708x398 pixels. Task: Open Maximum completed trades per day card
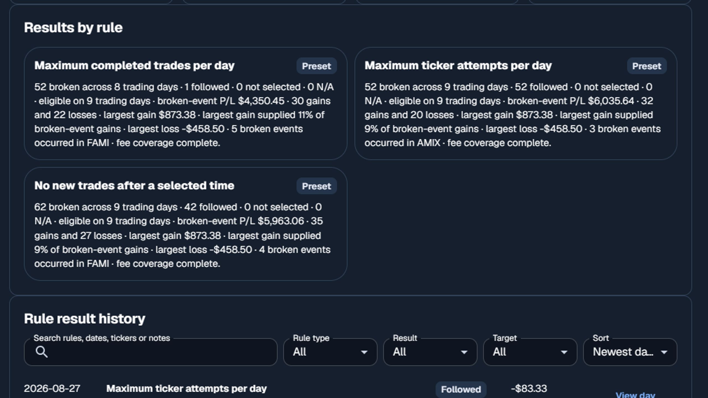point(185,103)
